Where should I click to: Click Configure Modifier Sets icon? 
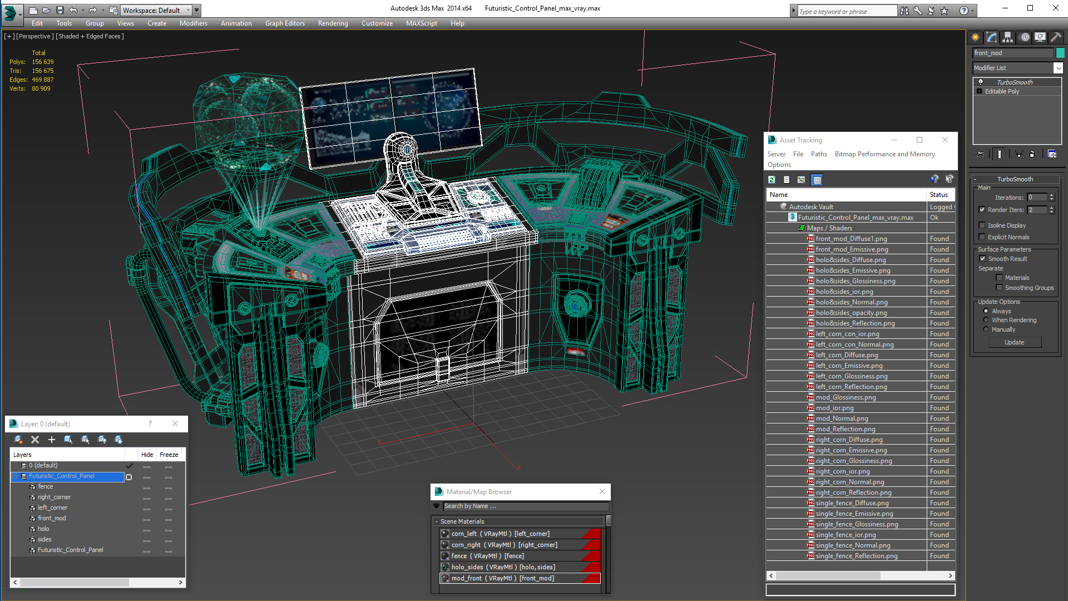click(1052, 154)
